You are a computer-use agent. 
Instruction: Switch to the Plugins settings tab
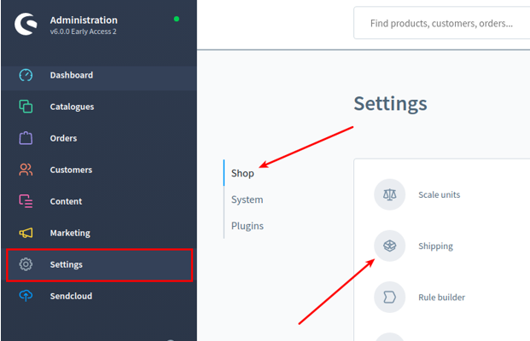248,226
